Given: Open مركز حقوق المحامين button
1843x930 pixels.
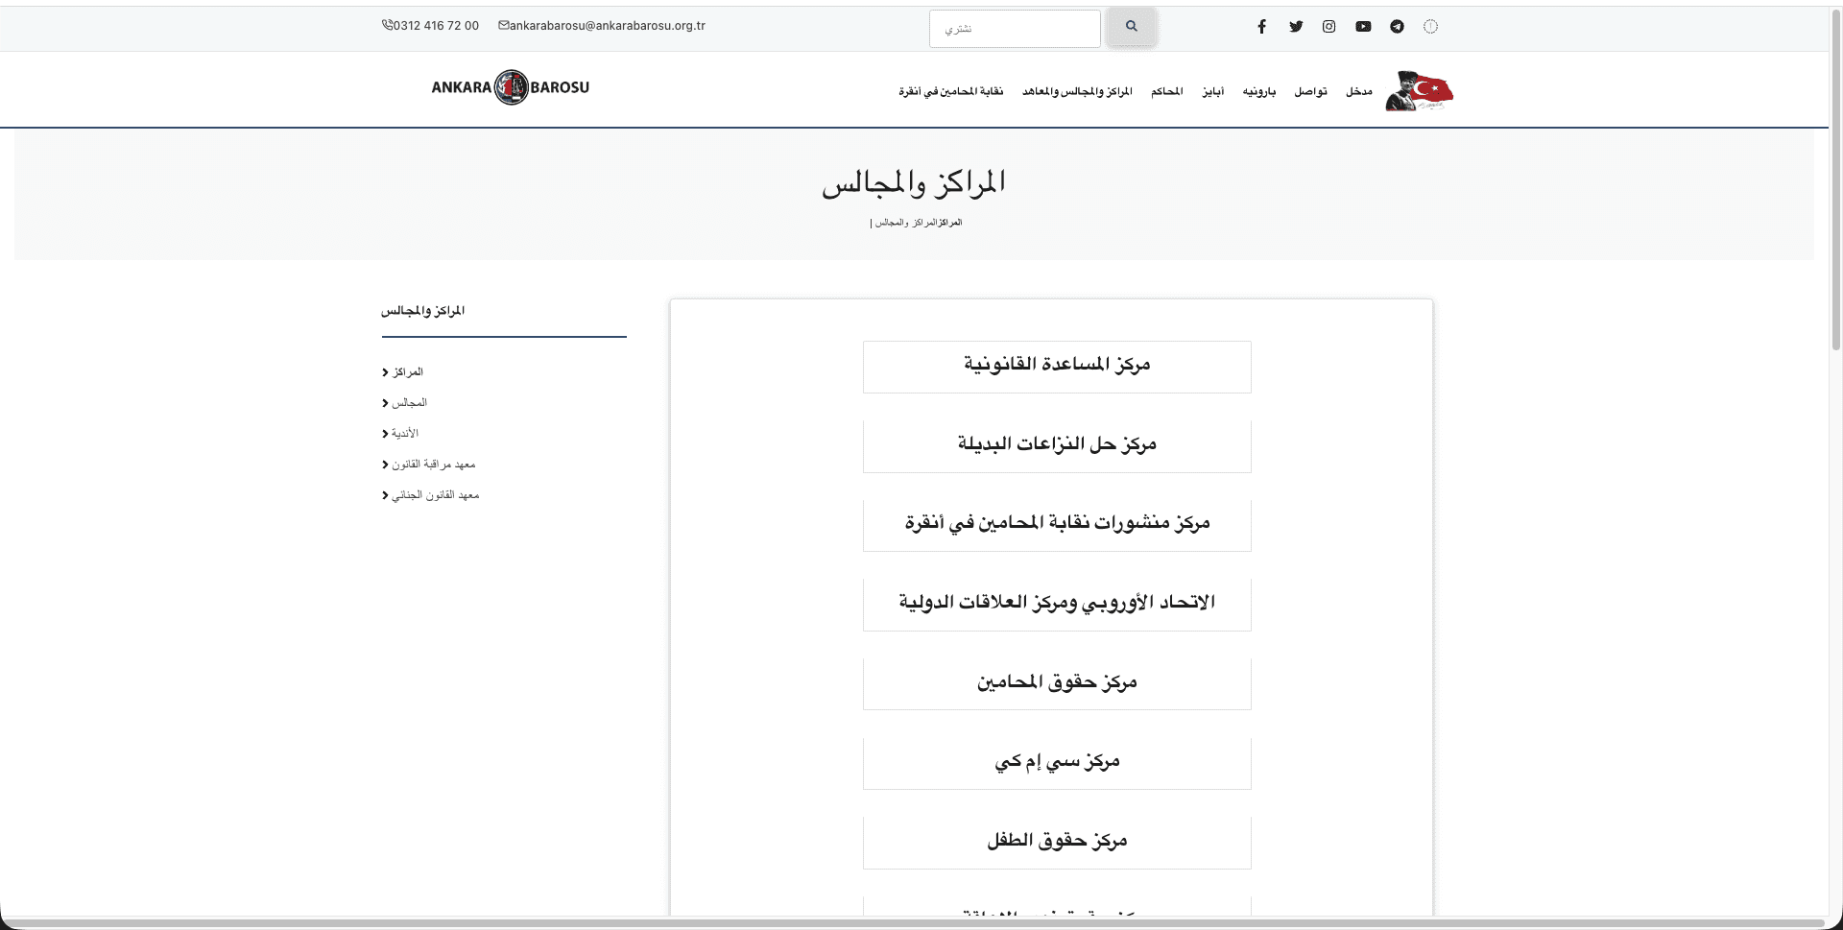Looking at the screenshot, I should point(1057,684).
